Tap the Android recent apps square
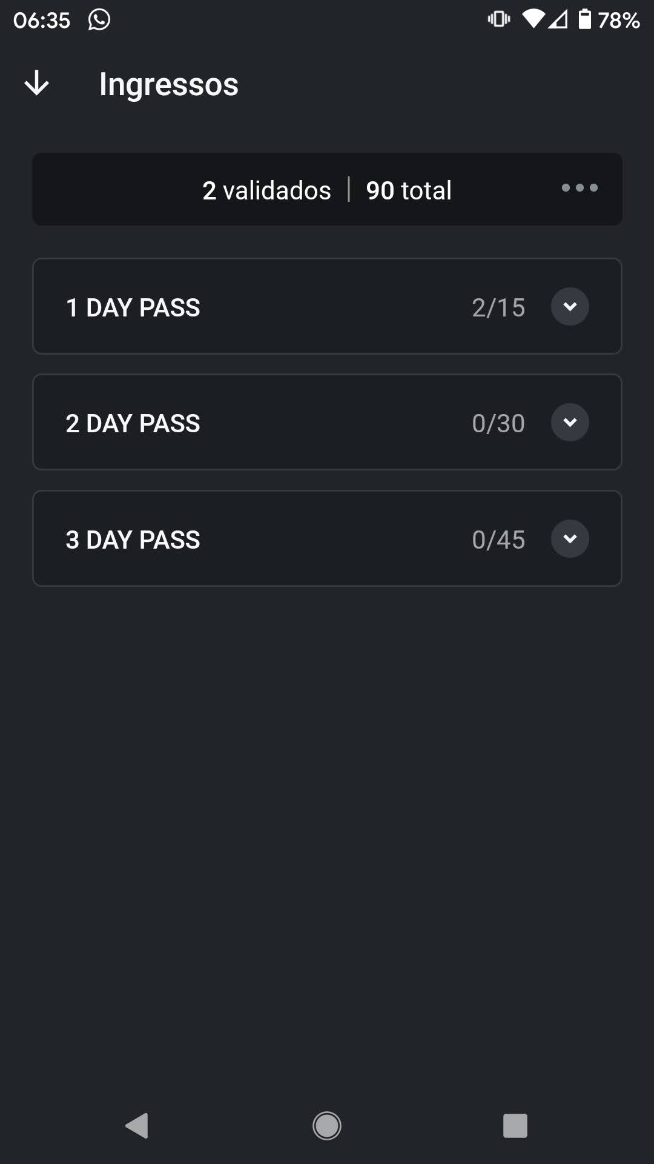 (x=515, y=1126)
